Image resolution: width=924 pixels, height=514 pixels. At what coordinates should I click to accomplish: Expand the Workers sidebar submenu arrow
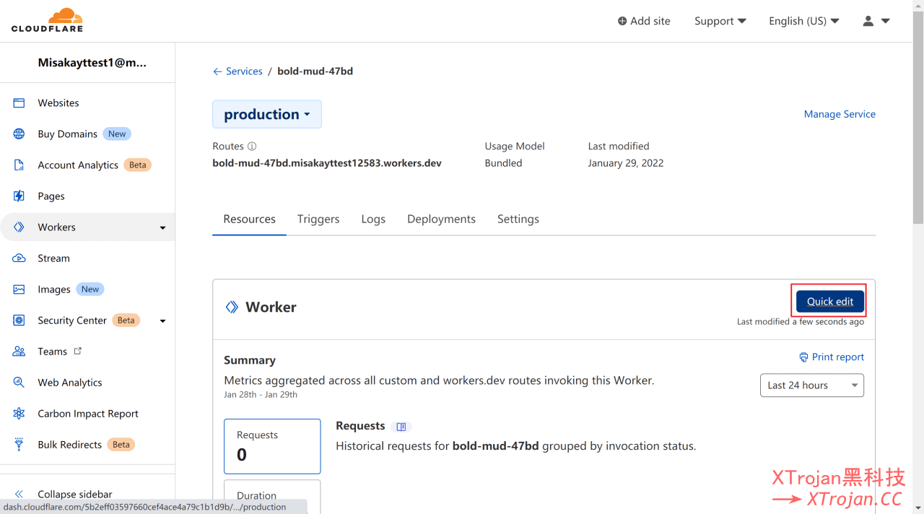coord(162,228)
